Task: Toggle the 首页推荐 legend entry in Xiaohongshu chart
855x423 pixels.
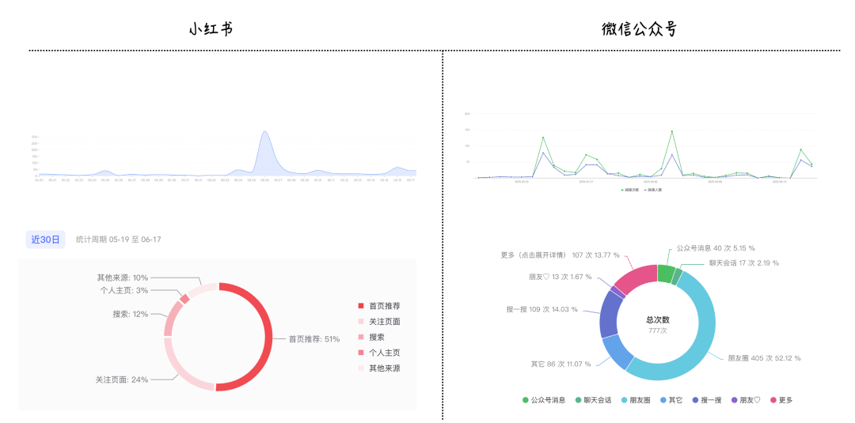Action: coord(379,306)
